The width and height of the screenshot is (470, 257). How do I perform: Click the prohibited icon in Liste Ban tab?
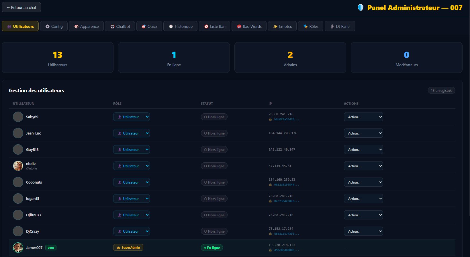206,26
